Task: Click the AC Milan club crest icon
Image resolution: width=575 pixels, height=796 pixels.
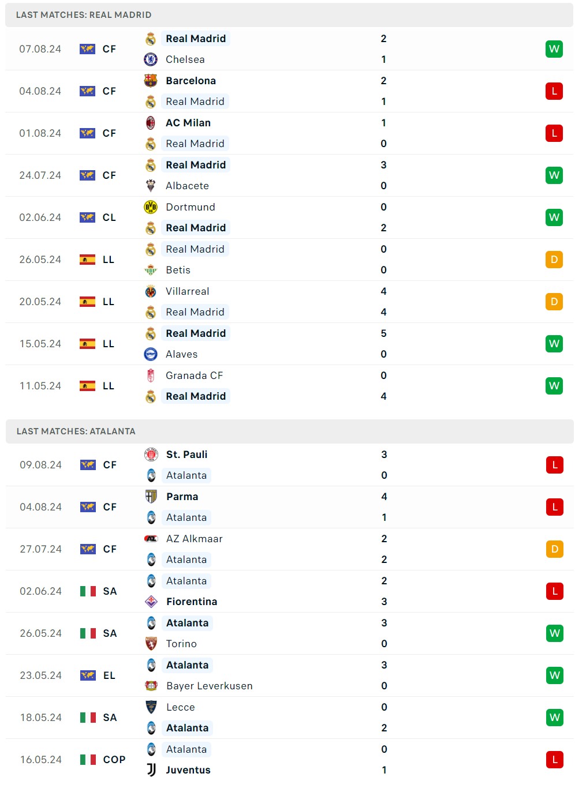Action: (151, 123)
